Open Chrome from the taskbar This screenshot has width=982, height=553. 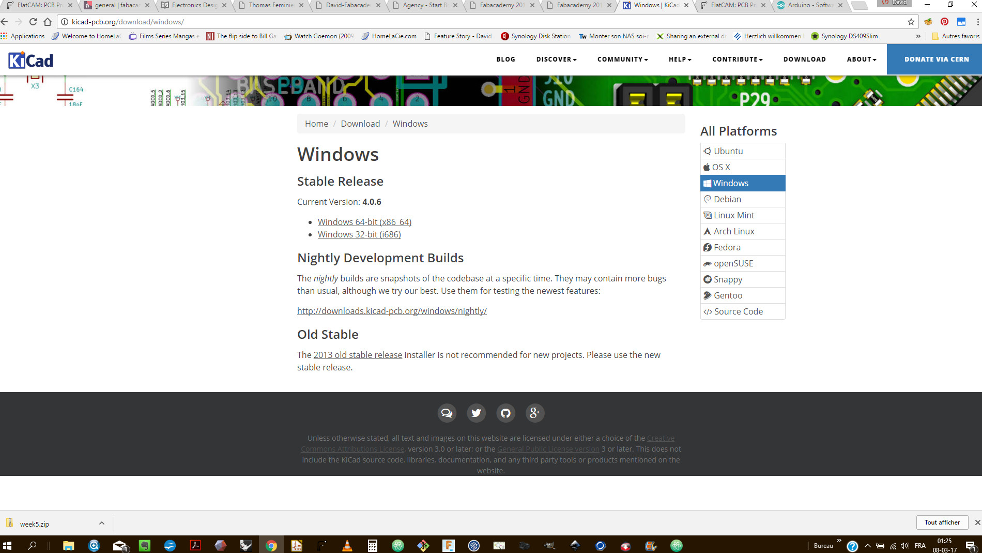(271, 545)
